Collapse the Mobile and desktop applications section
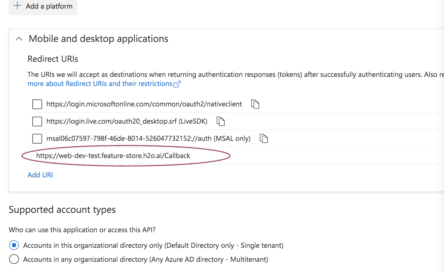This screenshot has height=272, width=444. point(19,39)
